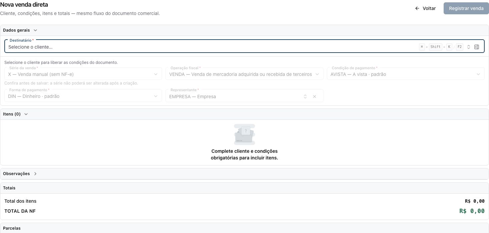Go back with Voltar button
The height and width of the screenshot is (233, 489).
425,8
